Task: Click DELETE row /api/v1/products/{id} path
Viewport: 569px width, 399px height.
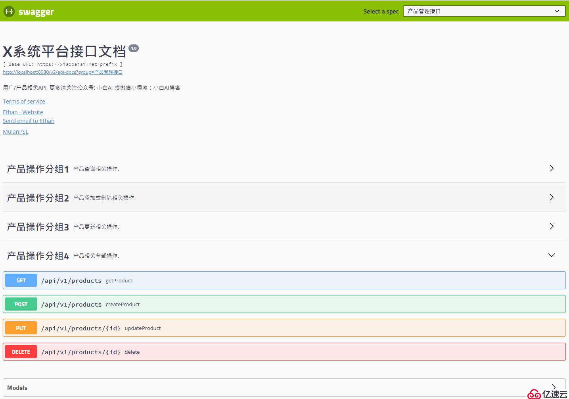Action: point(81,352)
